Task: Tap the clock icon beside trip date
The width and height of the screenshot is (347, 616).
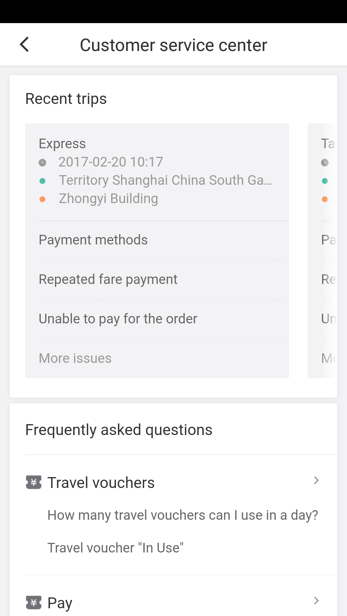Action: point(42,163)
